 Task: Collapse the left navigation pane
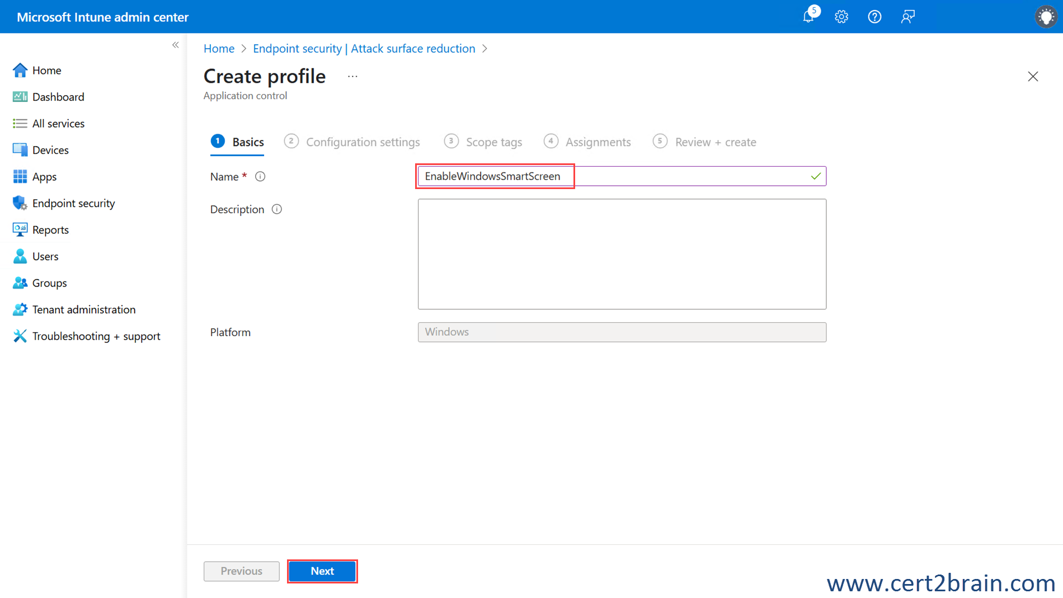pos(175,45)
